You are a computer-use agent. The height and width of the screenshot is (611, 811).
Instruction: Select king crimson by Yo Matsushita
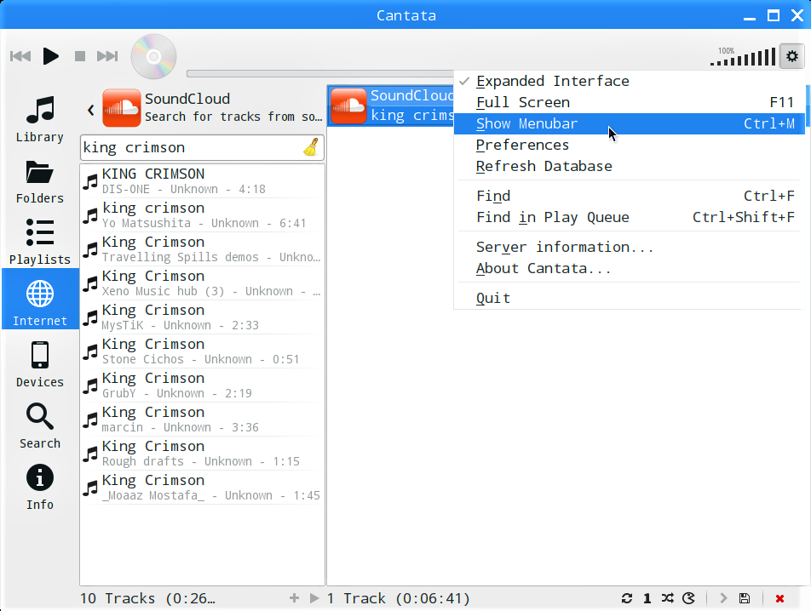point(202,215)
